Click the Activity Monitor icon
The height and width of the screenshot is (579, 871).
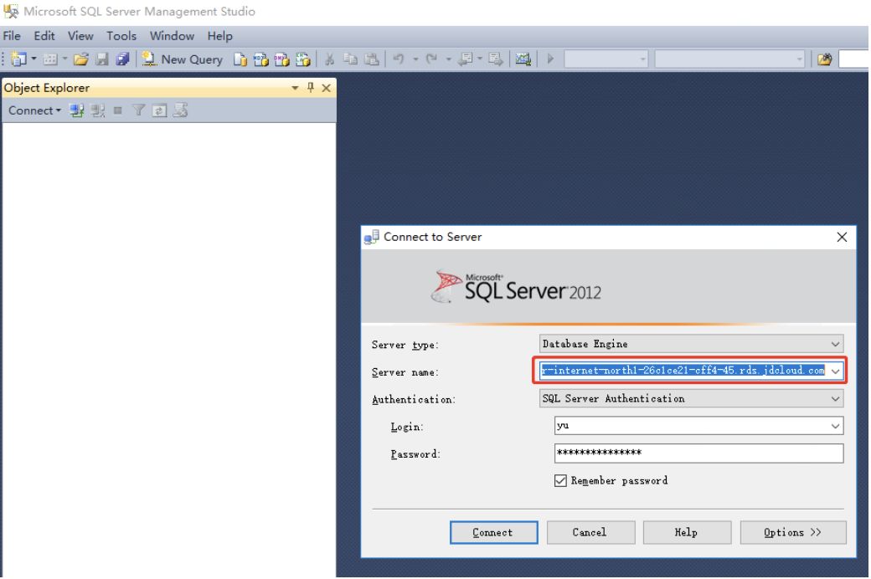[x=523, y=59]
